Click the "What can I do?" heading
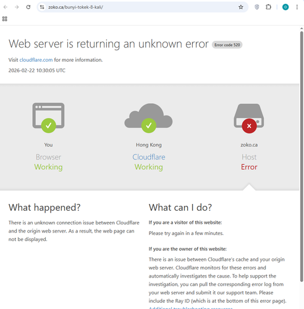The width and height of the screenshot is (304, 309). [x=180, y=208]
